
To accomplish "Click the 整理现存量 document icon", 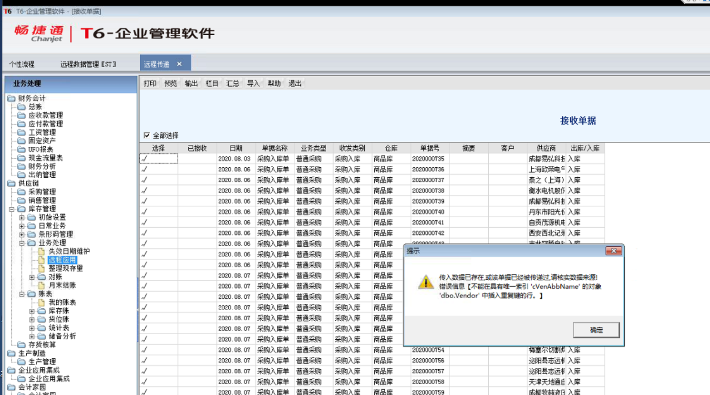I will [41, 268].
